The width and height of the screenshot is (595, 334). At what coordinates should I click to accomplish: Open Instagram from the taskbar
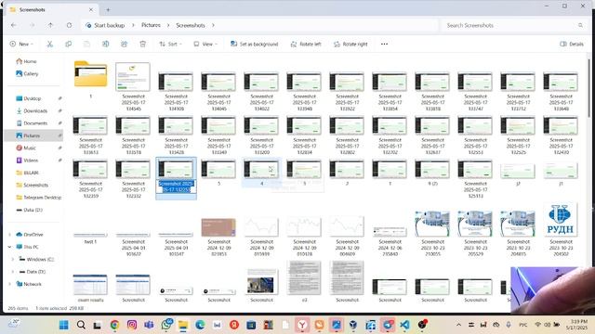click(132, 325)
